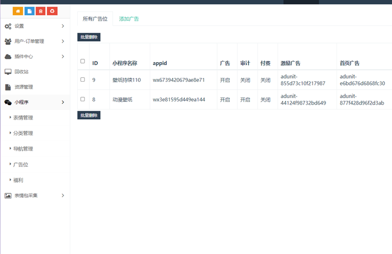The image size is (392, 254).
Task: Click the image icon beside 表情包采集
Action: (8, 196)
